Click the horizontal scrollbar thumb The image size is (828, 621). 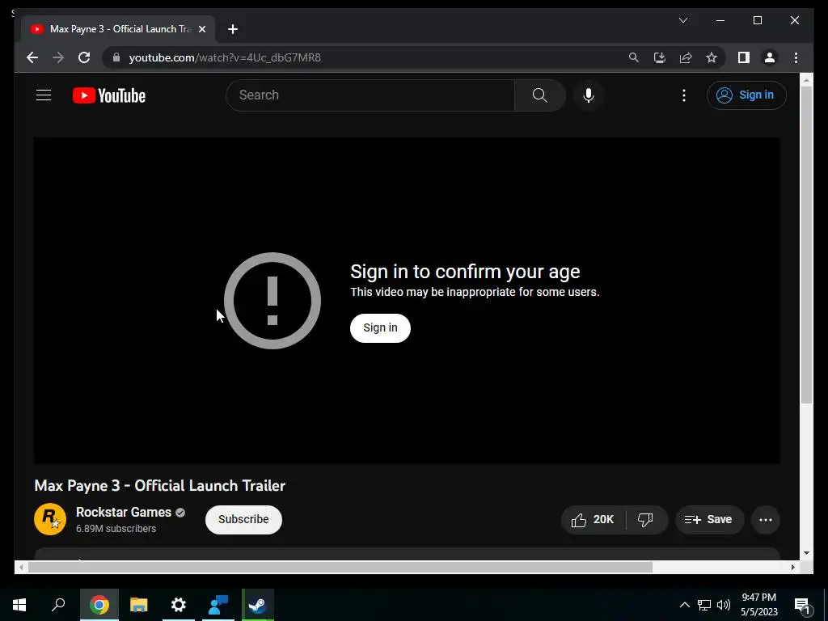[340, 567]
